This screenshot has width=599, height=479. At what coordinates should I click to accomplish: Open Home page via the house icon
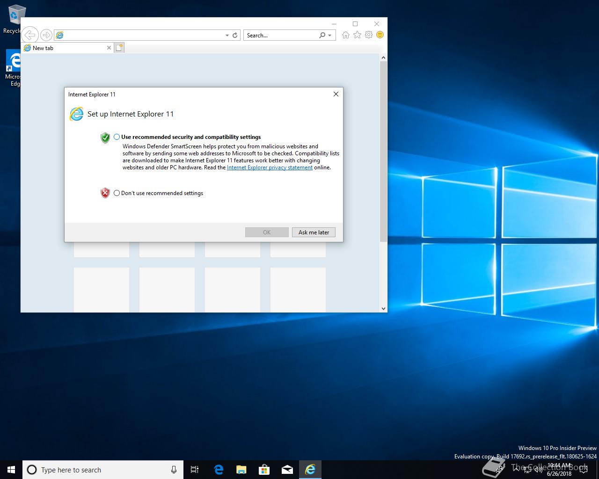pyautogui.click(x=345, y=35)
